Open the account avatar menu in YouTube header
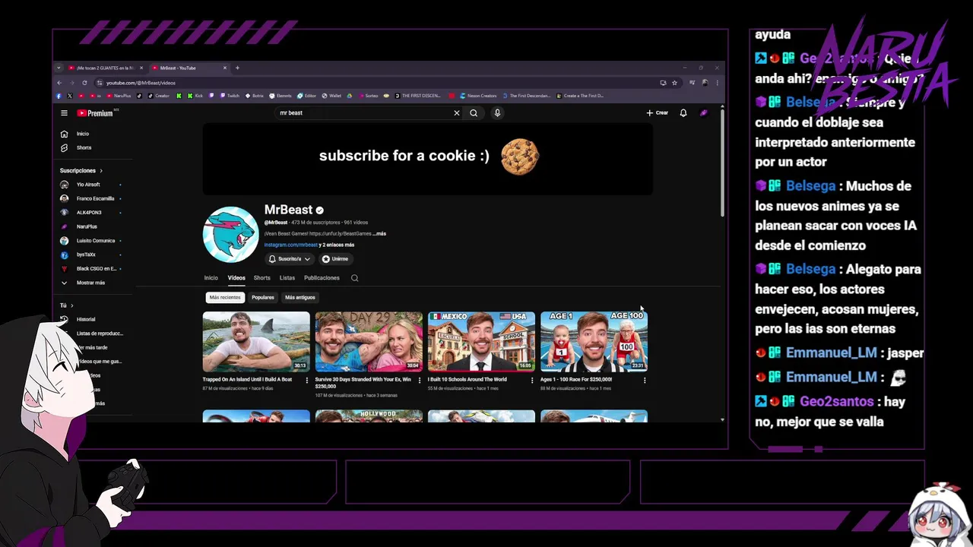The height and width of the screenshot is (547, 973). tap(704, 112)
